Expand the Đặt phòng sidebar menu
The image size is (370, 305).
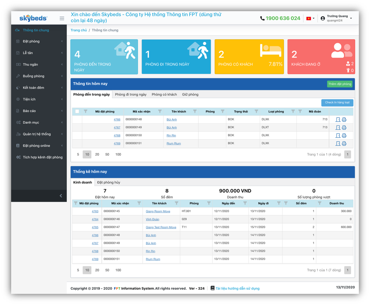(39, 41)
